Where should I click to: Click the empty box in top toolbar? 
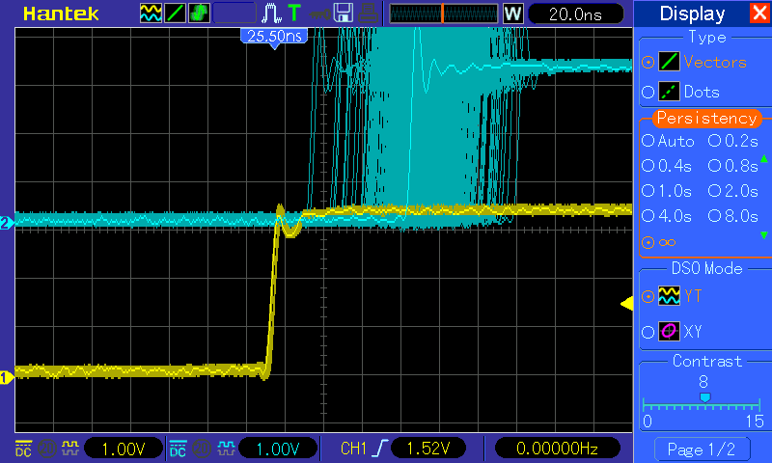(234, 14)
